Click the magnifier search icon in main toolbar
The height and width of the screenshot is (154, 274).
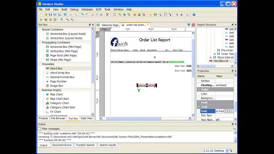pos(160,15)
